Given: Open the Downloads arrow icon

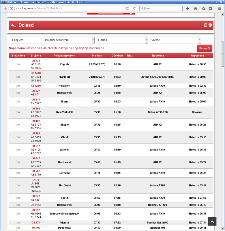Looking at the screenshot, I should tap(187, 8).
